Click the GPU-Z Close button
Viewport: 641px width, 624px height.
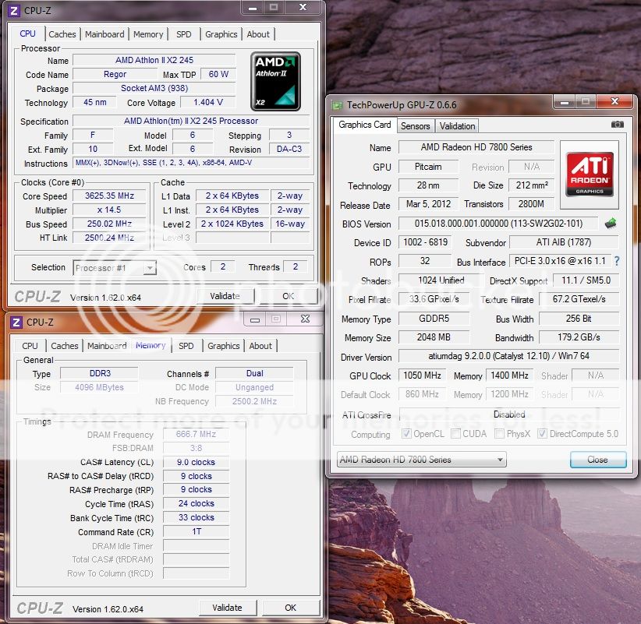[597, 460]
